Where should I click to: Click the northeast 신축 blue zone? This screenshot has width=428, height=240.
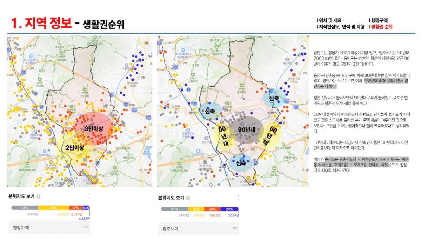(x=275, y=99)
